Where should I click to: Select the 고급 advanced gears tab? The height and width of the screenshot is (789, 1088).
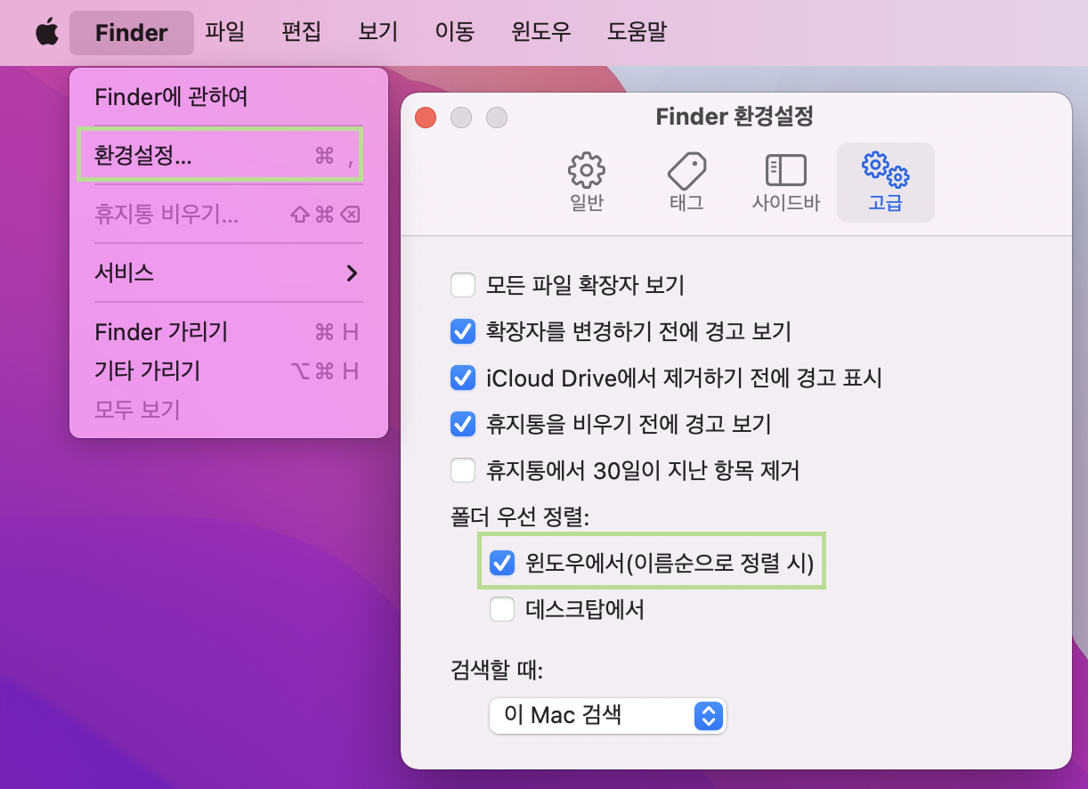[886, 183]
